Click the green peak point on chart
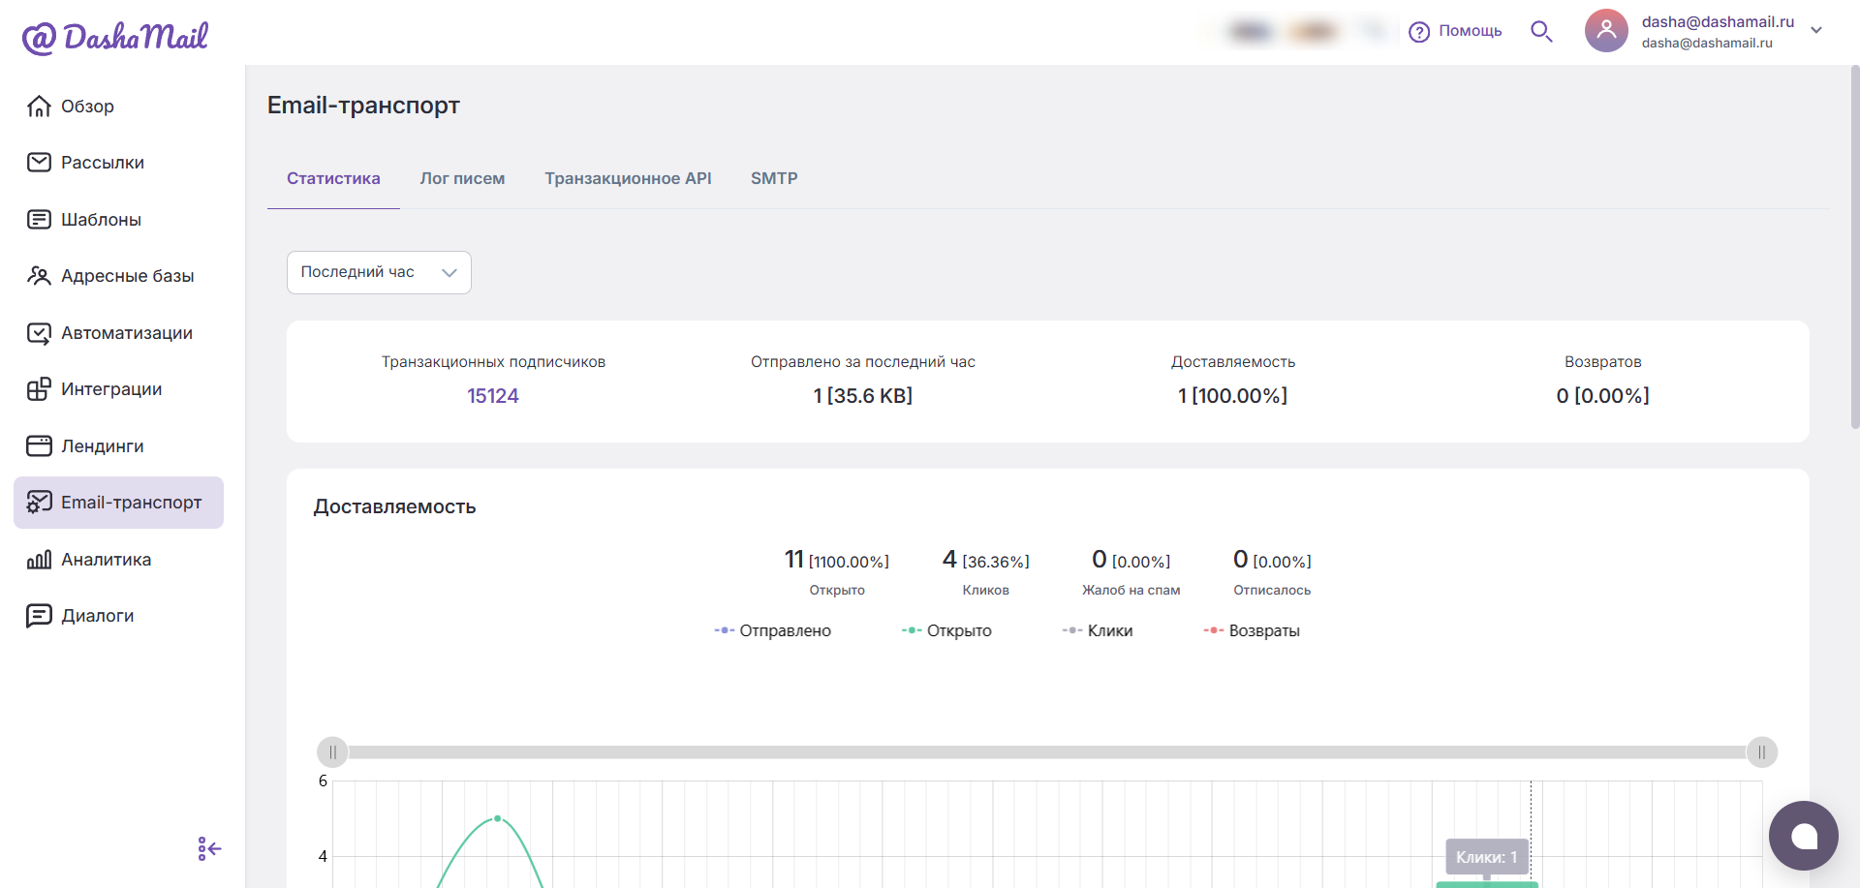1860x888 pixels. pos(498,818)
